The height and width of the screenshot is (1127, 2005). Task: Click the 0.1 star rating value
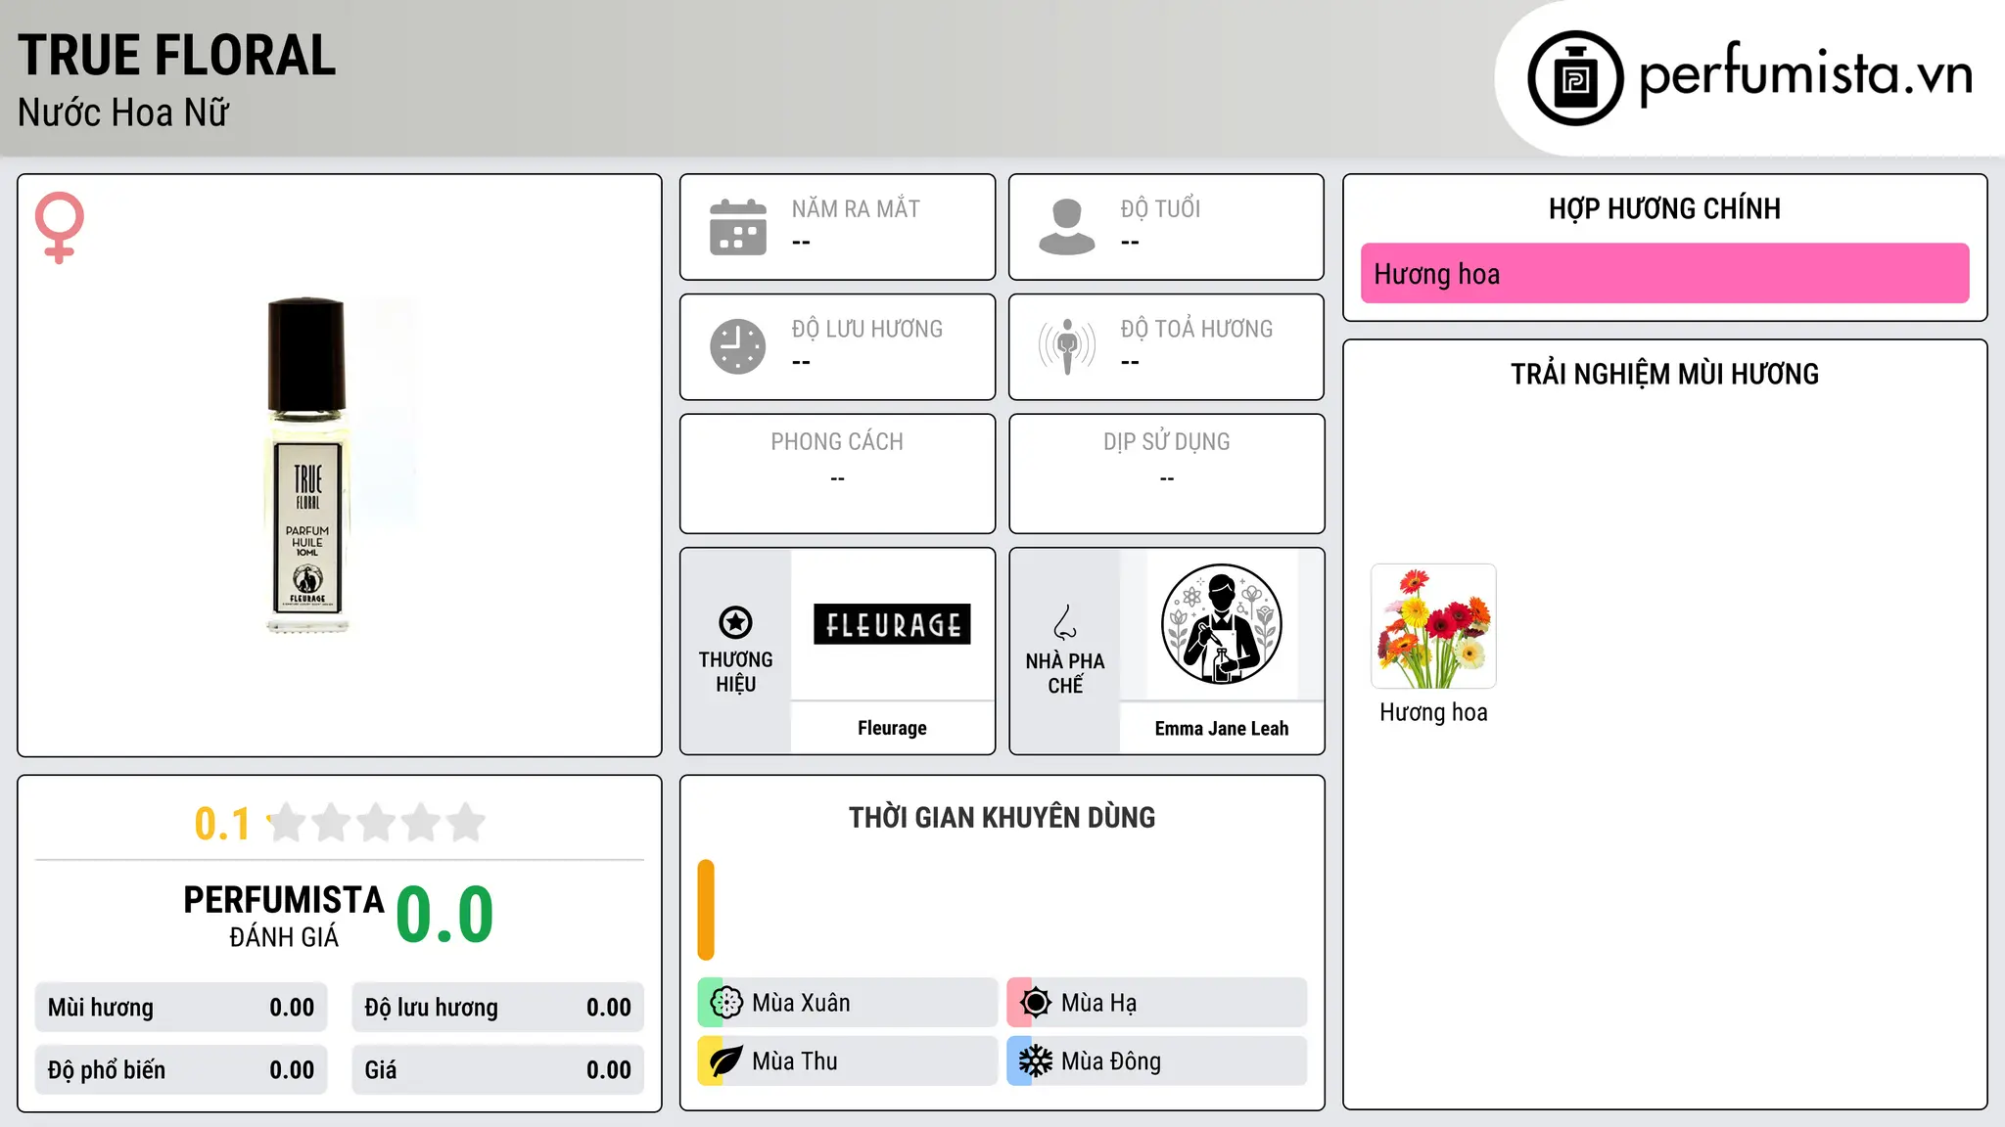point(222,824)
